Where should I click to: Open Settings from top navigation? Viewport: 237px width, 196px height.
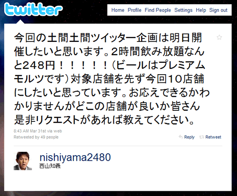pos(183,10)
